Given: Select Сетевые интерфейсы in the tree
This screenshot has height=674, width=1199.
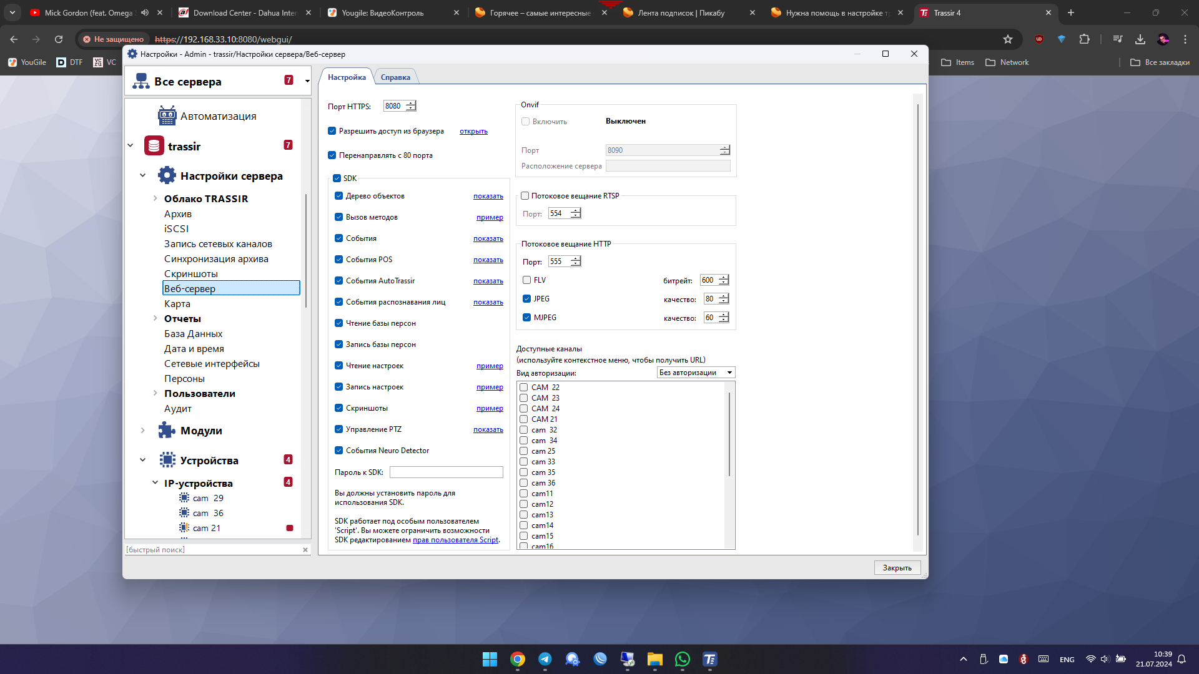Looking at the screenshot, I should 212,364.
